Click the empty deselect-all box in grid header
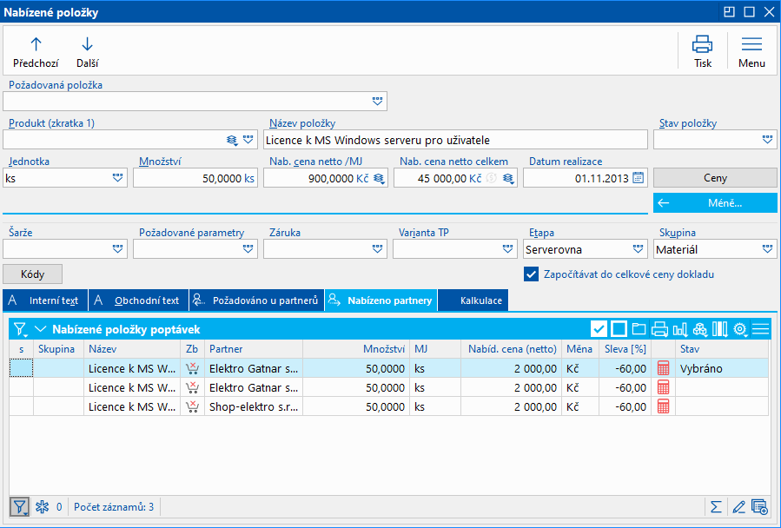This screenshot has height=528, width=781. (x=619, y=329)
